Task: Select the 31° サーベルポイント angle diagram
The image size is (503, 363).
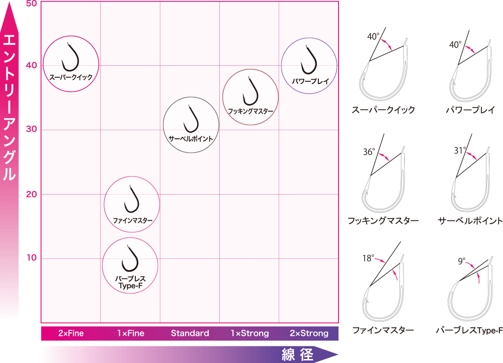Action: (470, 173)
